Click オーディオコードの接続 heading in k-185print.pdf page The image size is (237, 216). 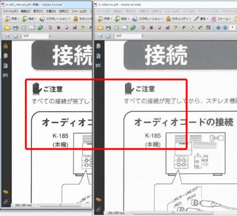click(184, 122)
